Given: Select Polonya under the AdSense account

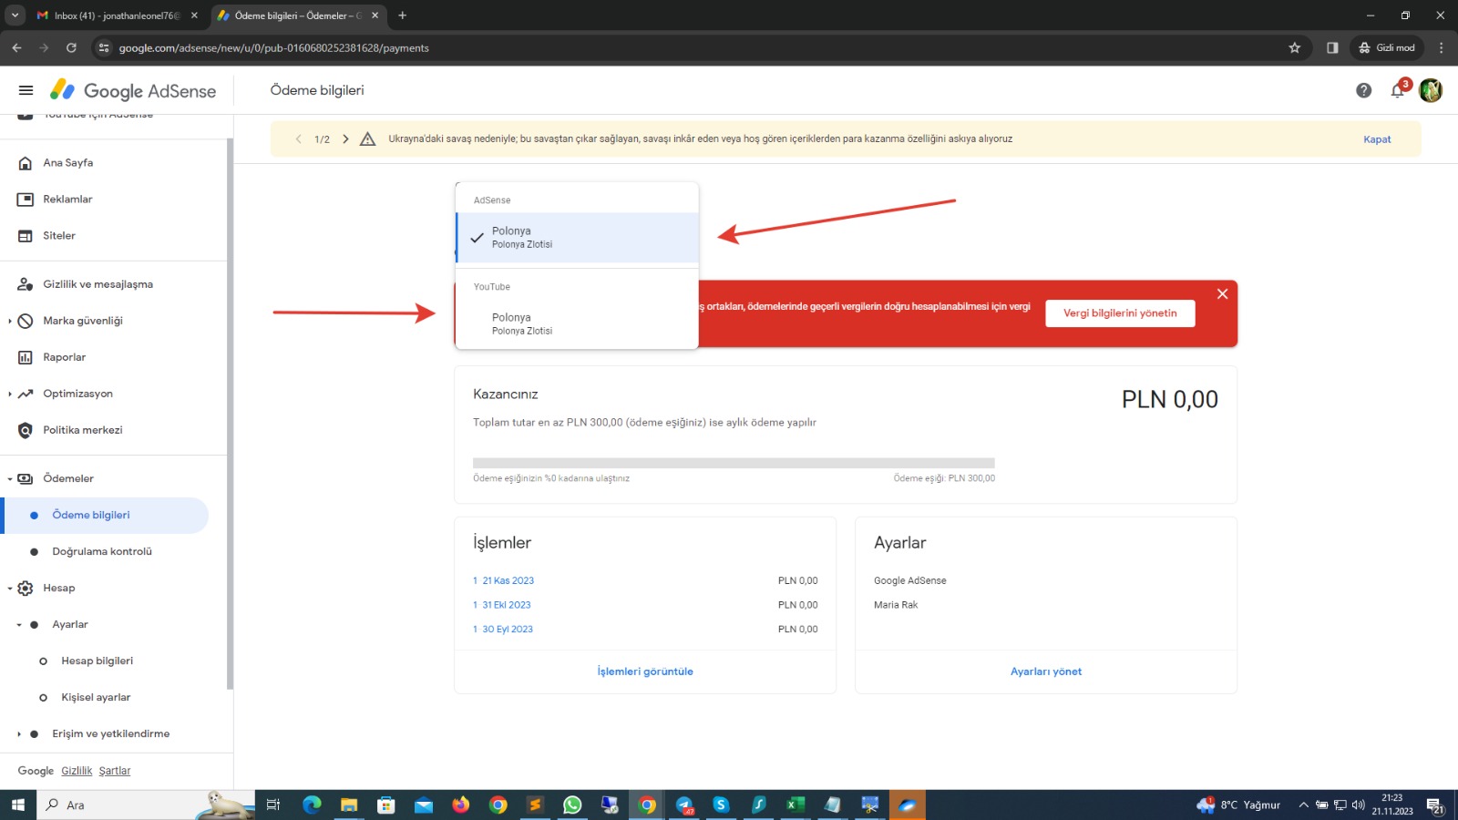Looking at the screenshot, I should point(577,238).
